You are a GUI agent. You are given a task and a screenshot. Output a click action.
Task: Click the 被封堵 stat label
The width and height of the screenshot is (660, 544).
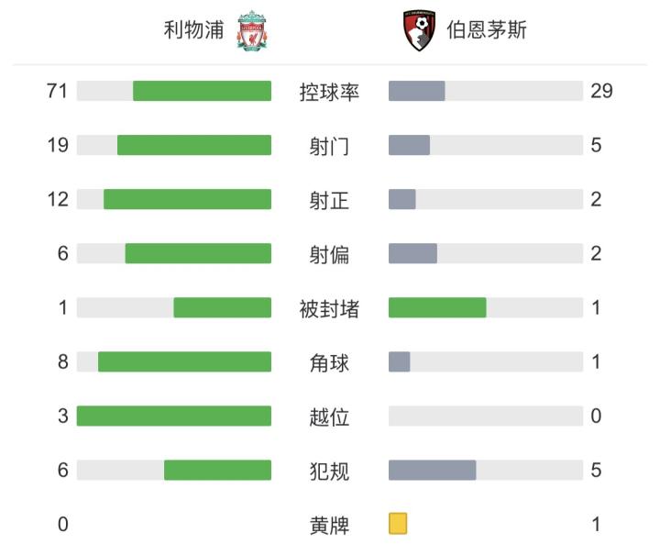coord(329,308)
